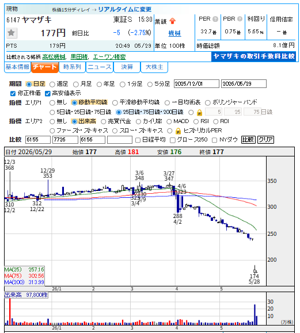
Task: Click the lock icon for custom moving average days
Action: pos(199,112)
